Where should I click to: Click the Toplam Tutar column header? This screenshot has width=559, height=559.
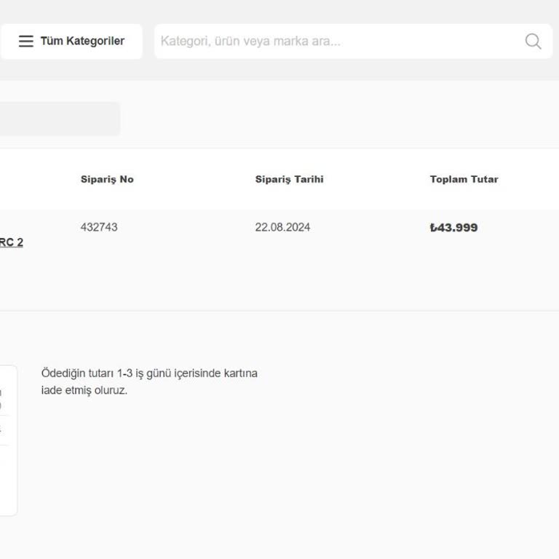coord(464,179)
